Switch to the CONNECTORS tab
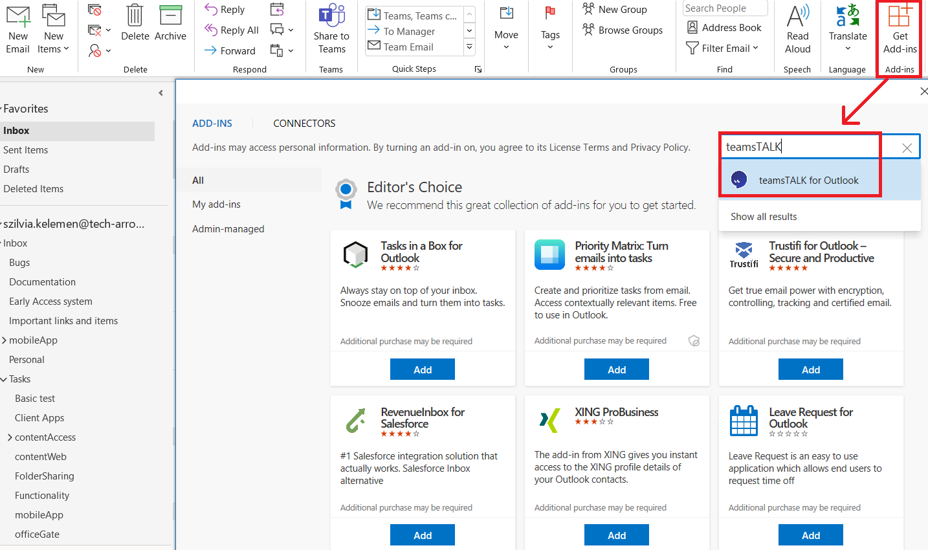 [304, 124]
